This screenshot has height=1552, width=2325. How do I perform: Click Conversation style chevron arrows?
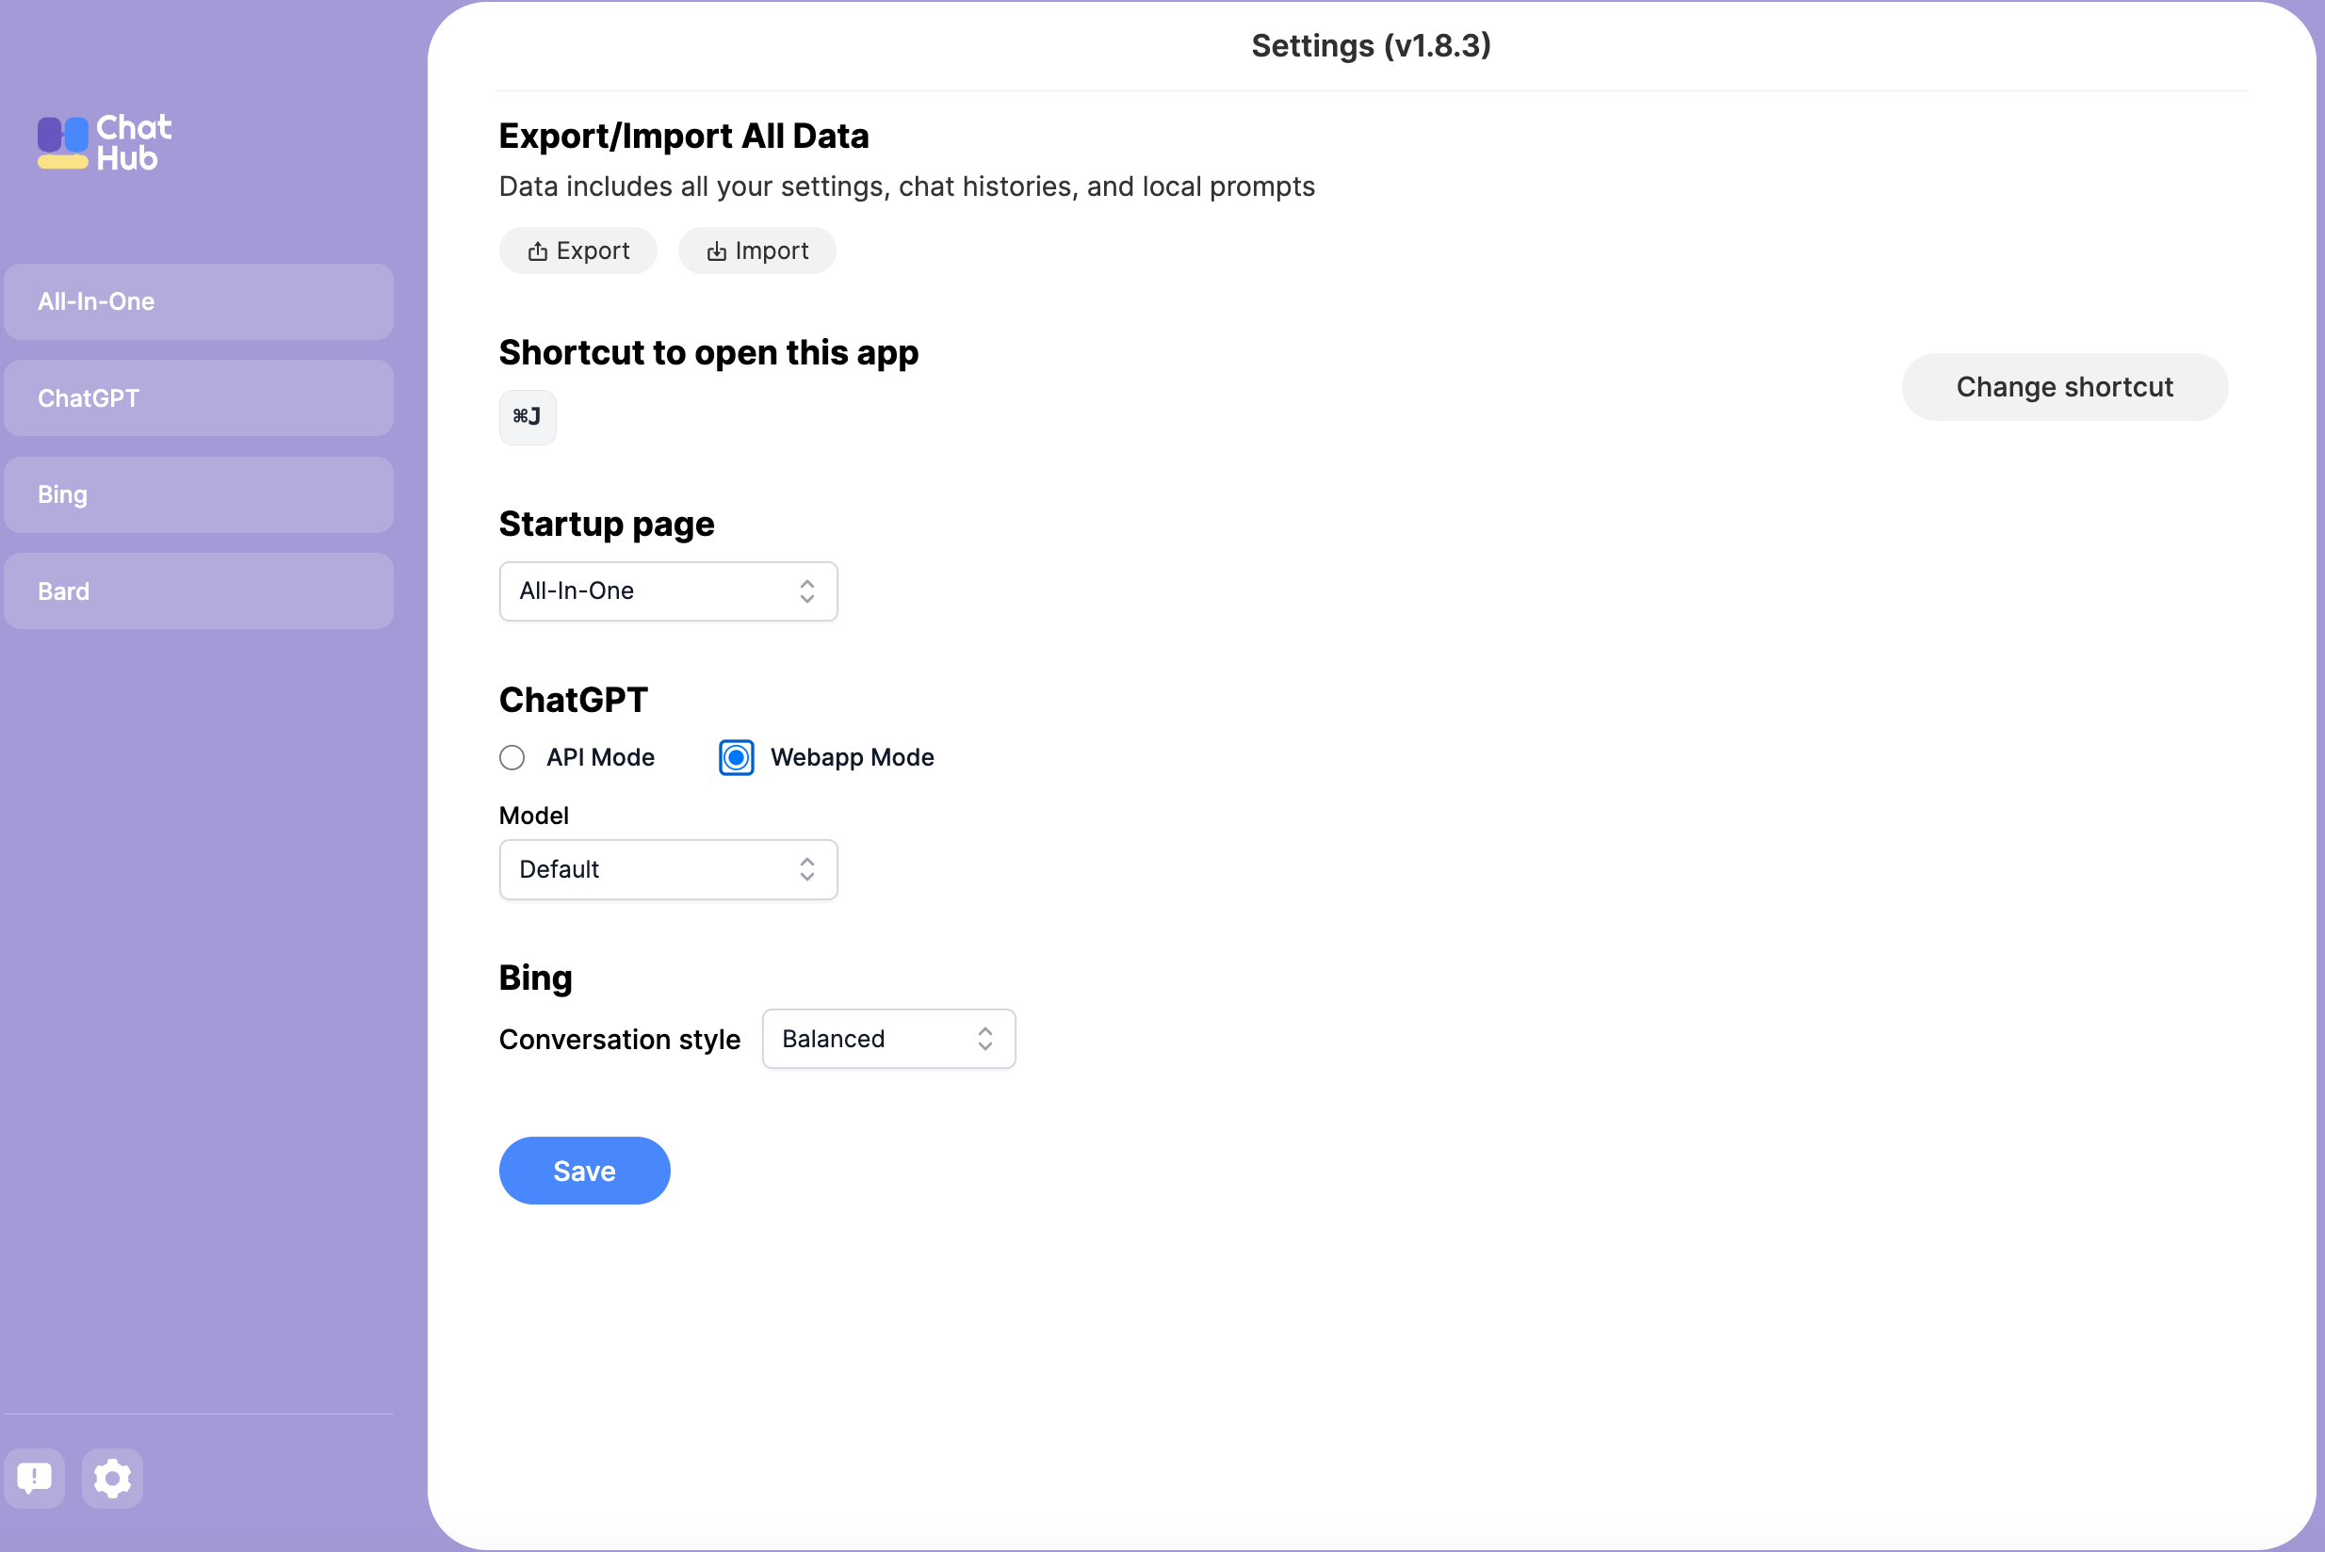tap(984, 1039)
